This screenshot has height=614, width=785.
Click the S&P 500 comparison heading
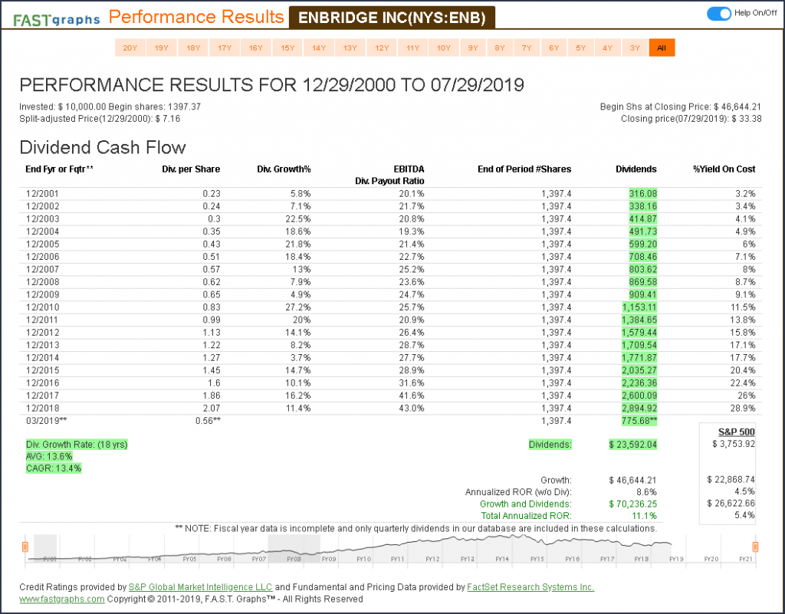pyautogui.click(x=737, y=432)
